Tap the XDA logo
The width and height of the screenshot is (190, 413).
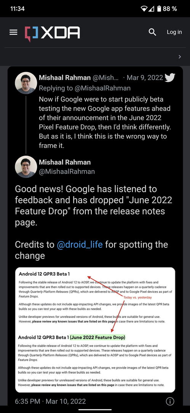(x=52, y=33)
